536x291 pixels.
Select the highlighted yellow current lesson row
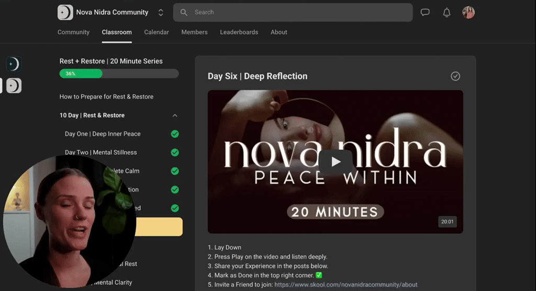tap(159, 227)
